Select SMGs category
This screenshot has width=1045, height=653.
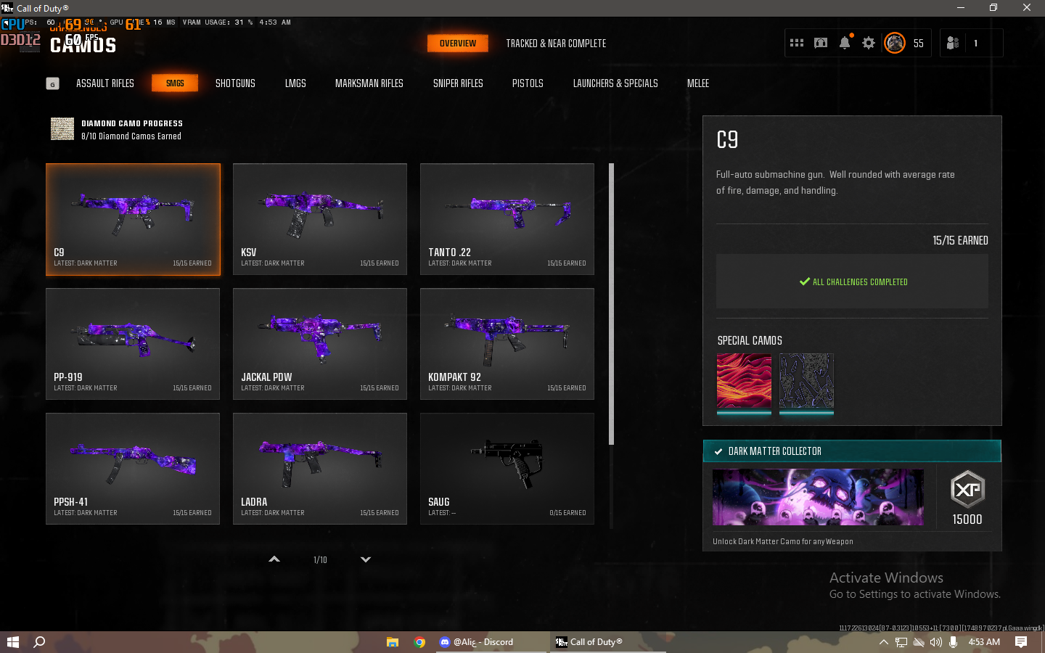[175, 83]
